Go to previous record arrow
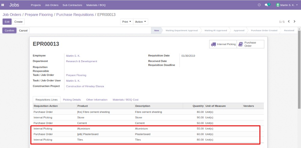The height and width of the screenshot is (148, 301). [289, 22]
